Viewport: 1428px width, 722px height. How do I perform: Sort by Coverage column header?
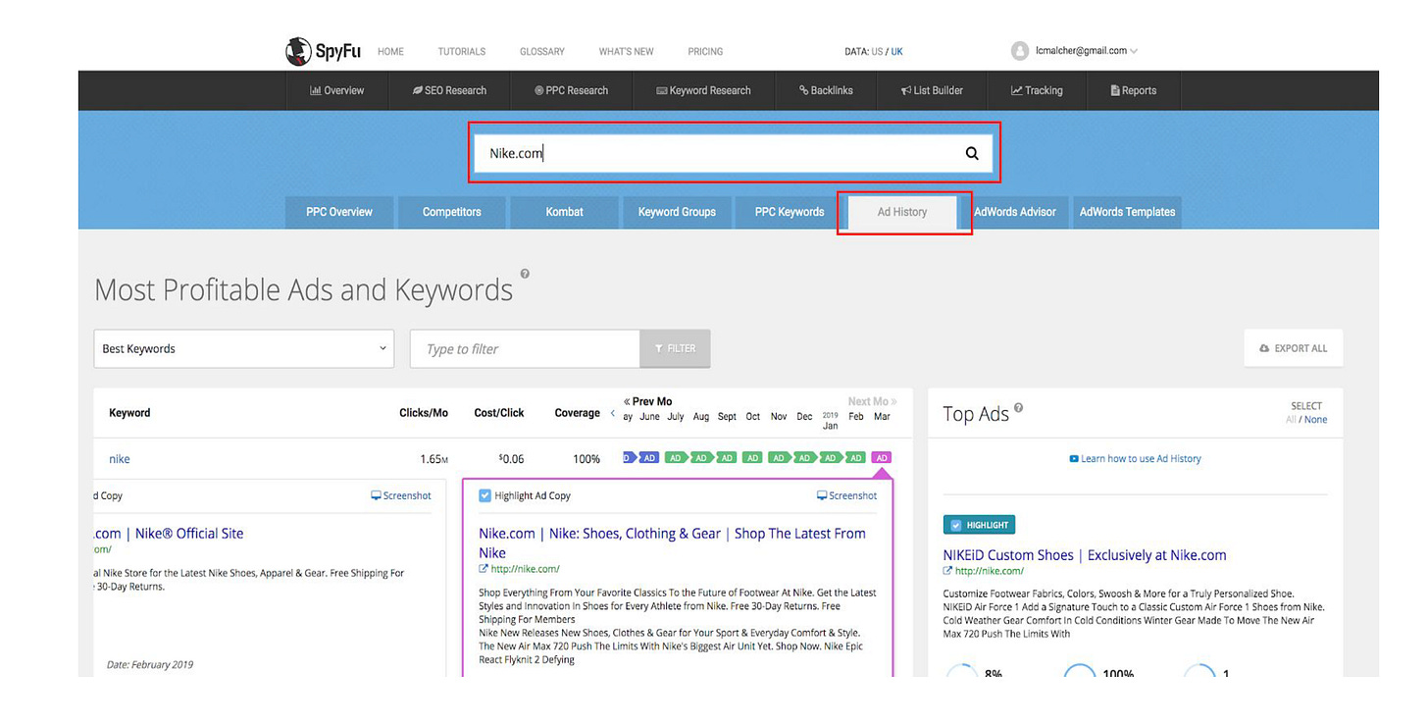[x=577, y=413]
